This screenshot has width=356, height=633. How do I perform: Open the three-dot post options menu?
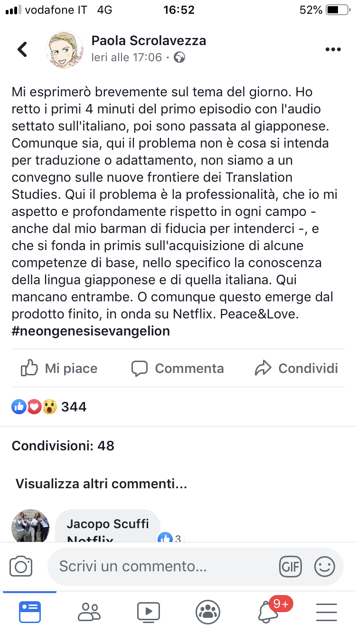pyautogui.click(x=333, y=50)
